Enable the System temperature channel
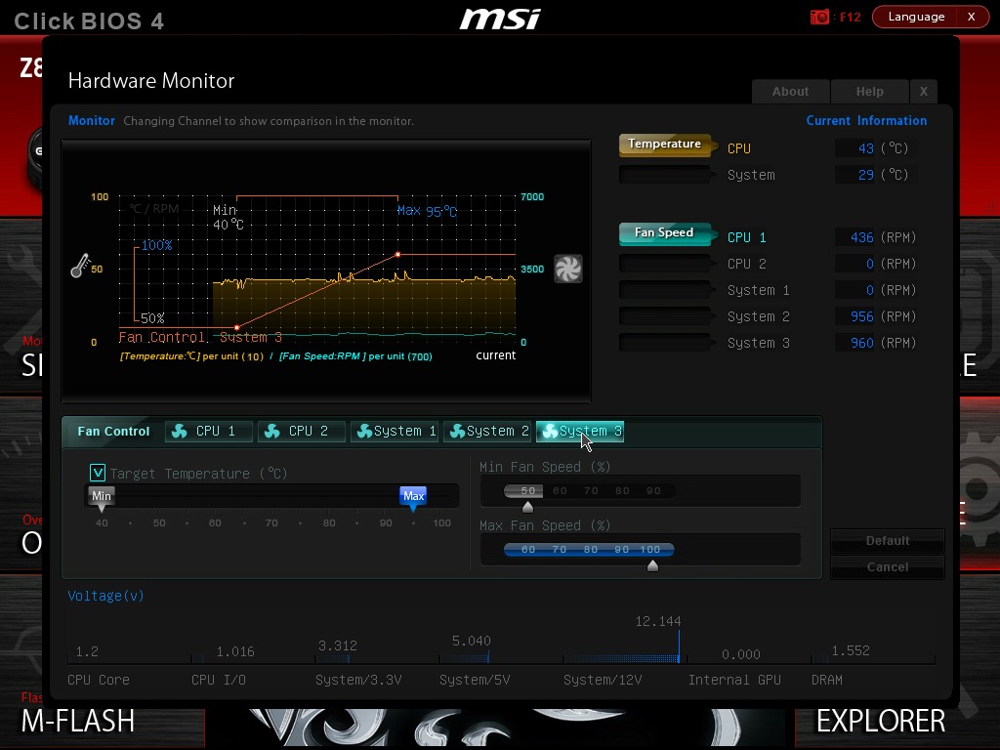Viewport: 1000px width, 750px height. [x=665, y=174]
